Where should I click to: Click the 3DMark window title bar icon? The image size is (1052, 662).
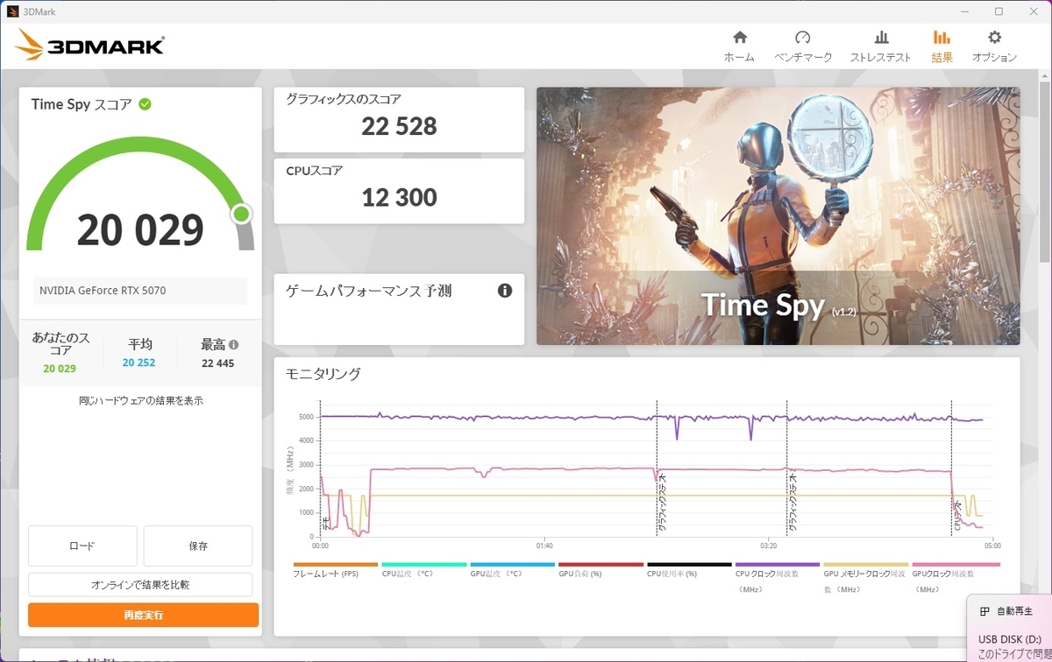[x=12, y=11]
